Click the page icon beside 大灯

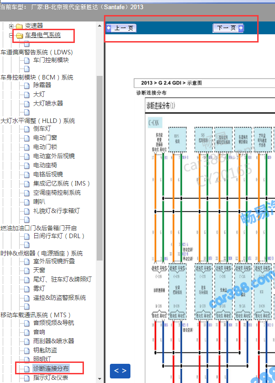[x=27, y=95]
